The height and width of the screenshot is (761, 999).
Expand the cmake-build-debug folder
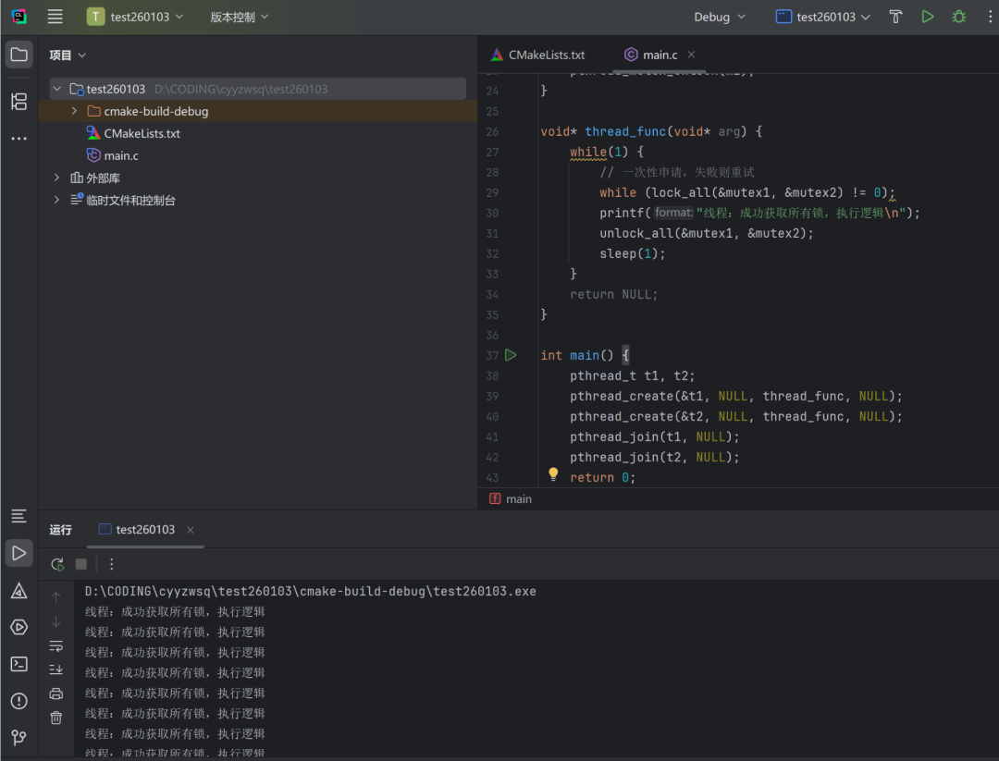coord(75,111)
